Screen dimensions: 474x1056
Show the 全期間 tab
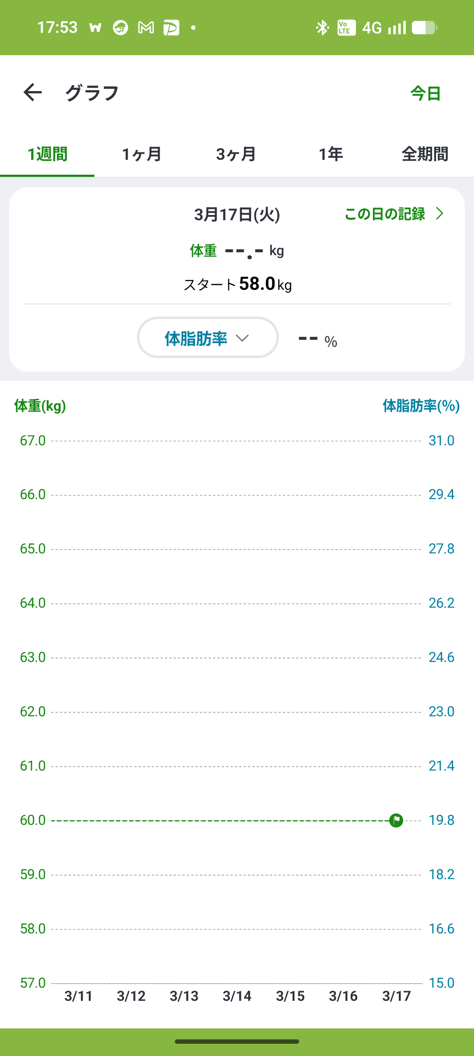tap(425, 154)
